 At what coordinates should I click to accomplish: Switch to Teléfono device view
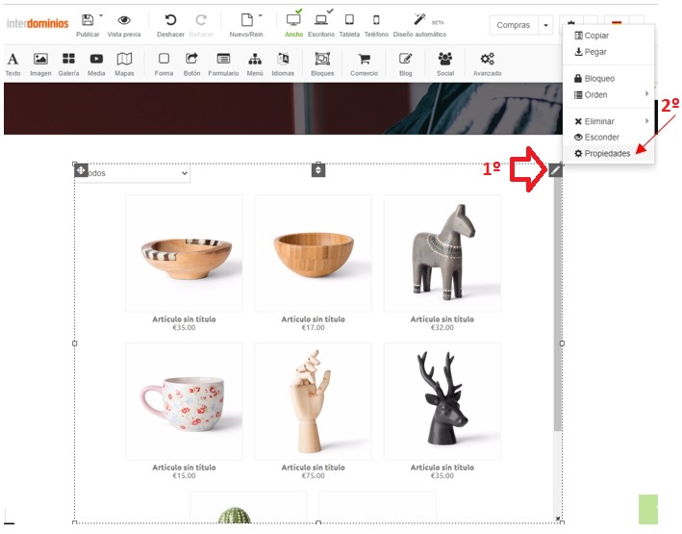tap(376, 25)
